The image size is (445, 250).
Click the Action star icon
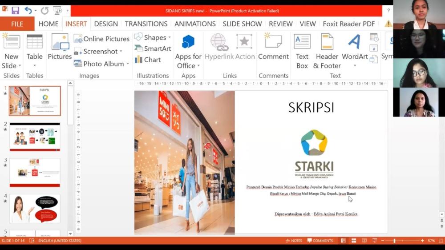[x=244, y=42]
